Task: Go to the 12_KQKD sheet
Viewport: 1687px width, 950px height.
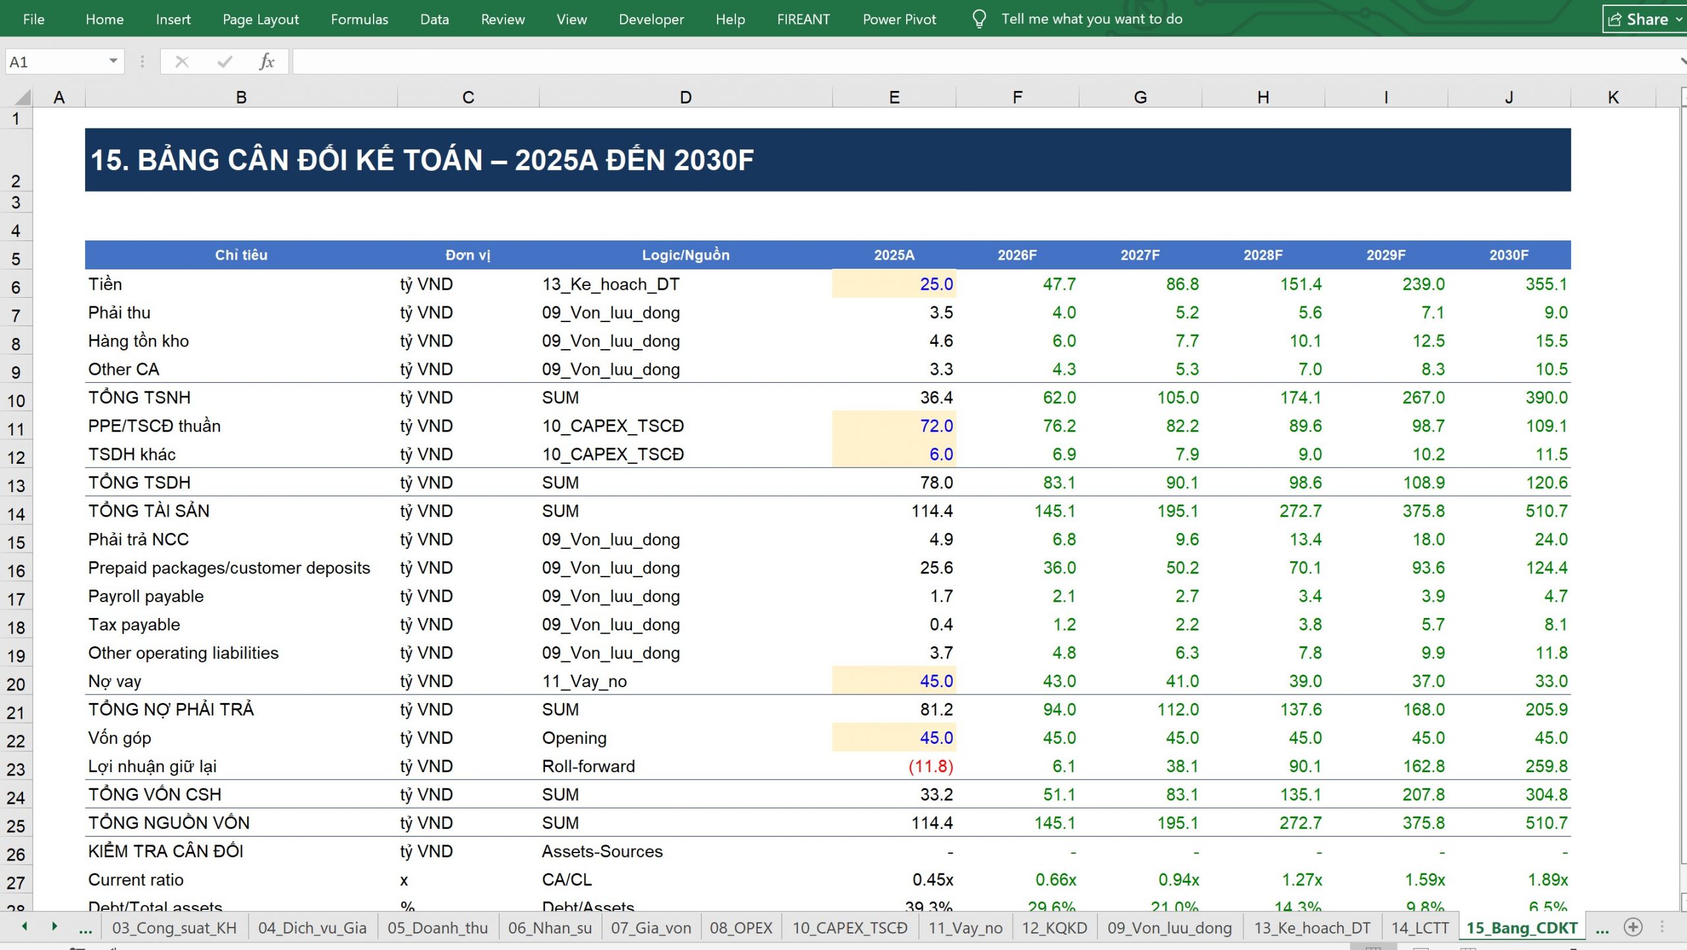Action: click(x=1054, y=928)
